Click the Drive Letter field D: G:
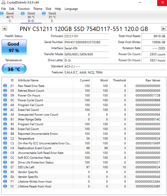This screenshot has height=196, width=167. (86, 60)
